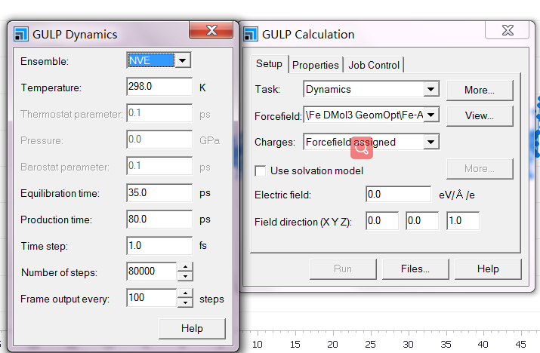Decrease Frame output every value
The width and height of the screenshot is (540, 353).
pos(185,302)
